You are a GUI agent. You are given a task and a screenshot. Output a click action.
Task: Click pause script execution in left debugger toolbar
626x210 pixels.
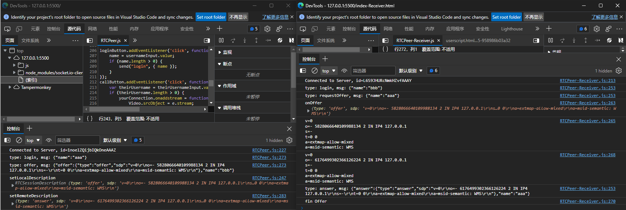[221, 40]
